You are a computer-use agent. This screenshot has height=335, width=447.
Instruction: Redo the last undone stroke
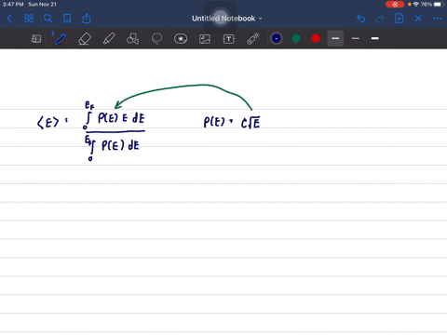(x=380, y=19)
